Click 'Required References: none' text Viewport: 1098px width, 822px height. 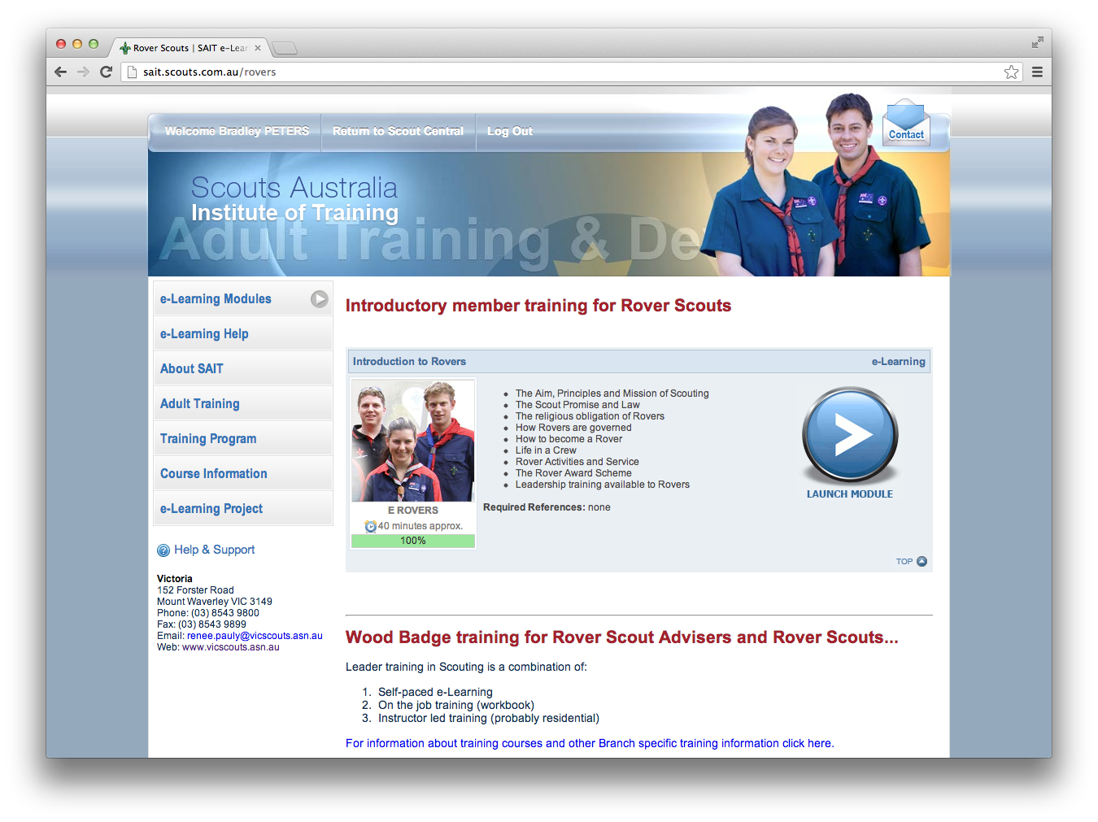pyautogui.click(x=547, y=507)
